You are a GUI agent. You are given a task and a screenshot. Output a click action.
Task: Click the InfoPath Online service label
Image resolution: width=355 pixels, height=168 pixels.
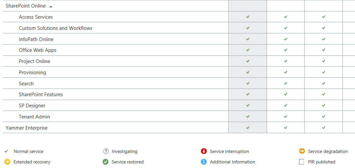pos(36,39)
